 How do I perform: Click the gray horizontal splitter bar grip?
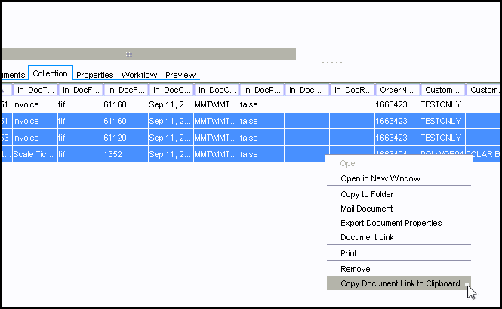click(128, 54)
